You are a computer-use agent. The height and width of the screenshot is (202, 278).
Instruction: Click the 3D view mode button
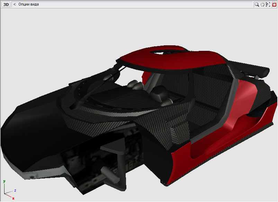[x=6, y=4]
